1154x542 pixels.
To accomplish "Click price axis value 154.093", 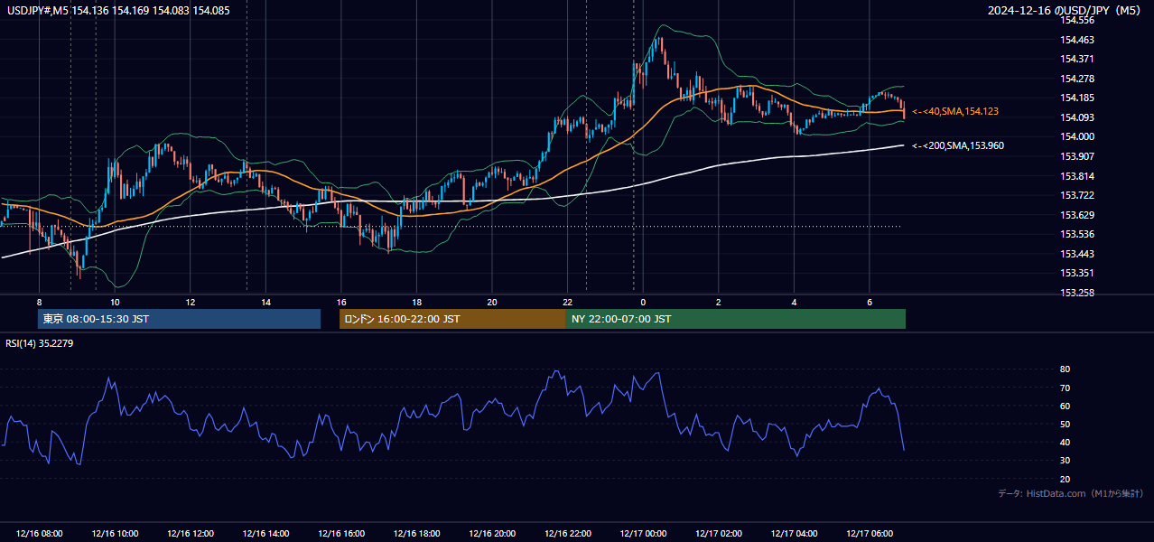I will (x=1078, y=117).
